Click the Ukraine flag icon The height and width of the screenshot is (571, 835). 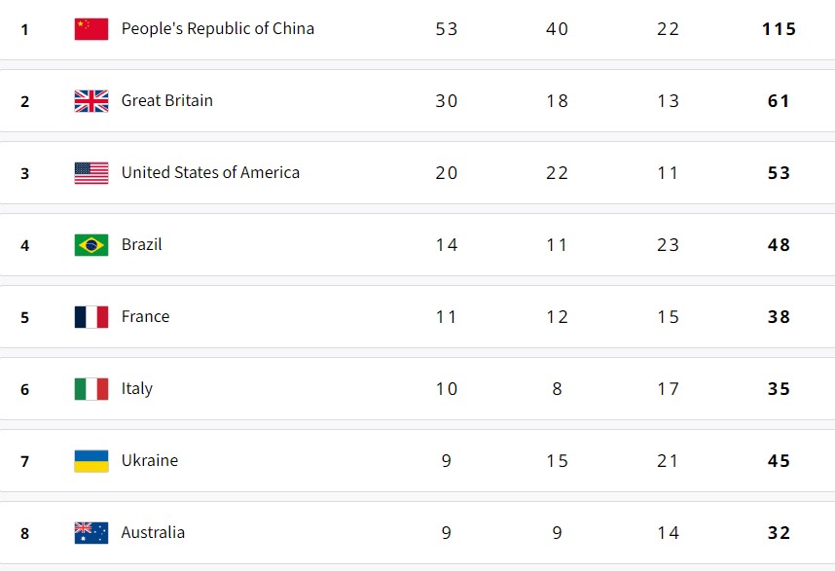click(x=91, y=461)
